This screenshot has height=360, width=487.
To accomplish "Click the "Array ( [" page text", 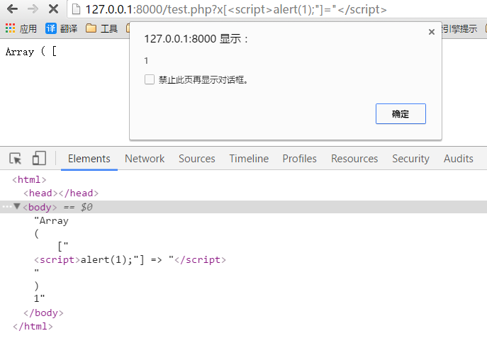I will (x=31, y=52).
